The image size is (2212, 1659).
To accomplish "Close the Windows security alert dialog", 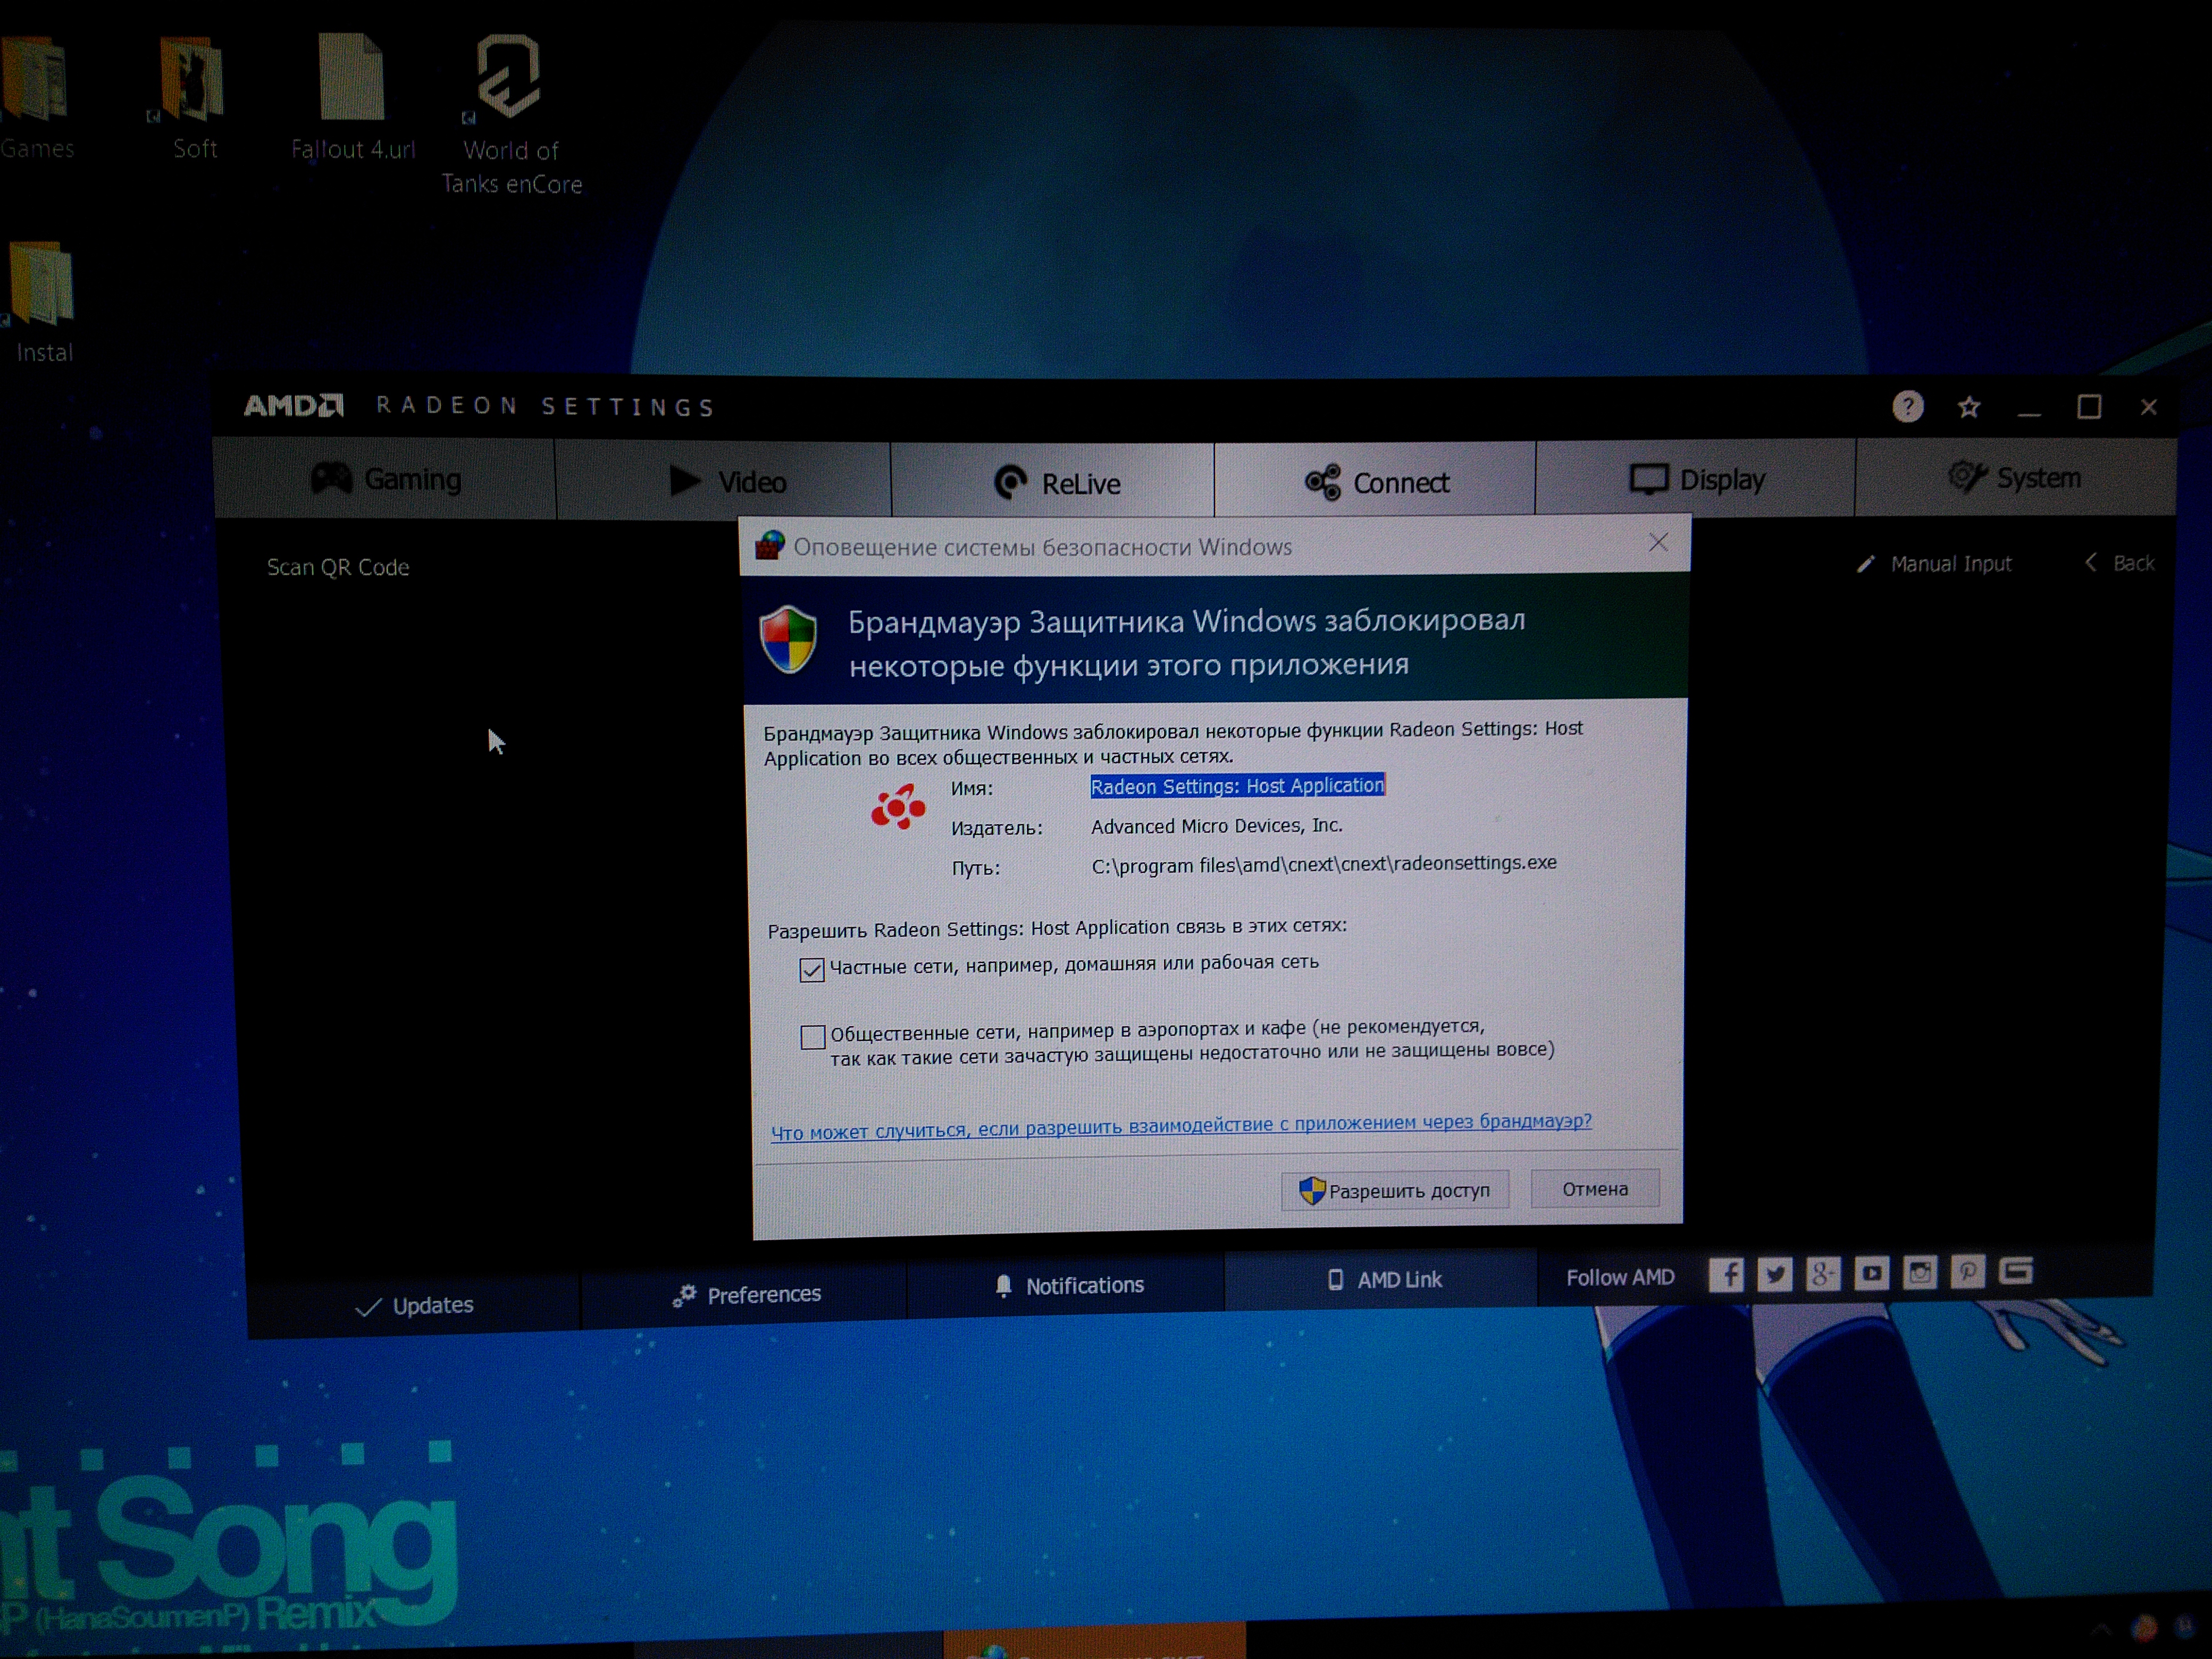I will point(1658,543).
